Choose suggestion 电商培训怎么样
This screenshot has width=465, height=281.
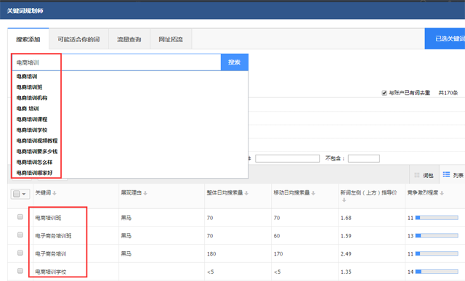(34, 162)
